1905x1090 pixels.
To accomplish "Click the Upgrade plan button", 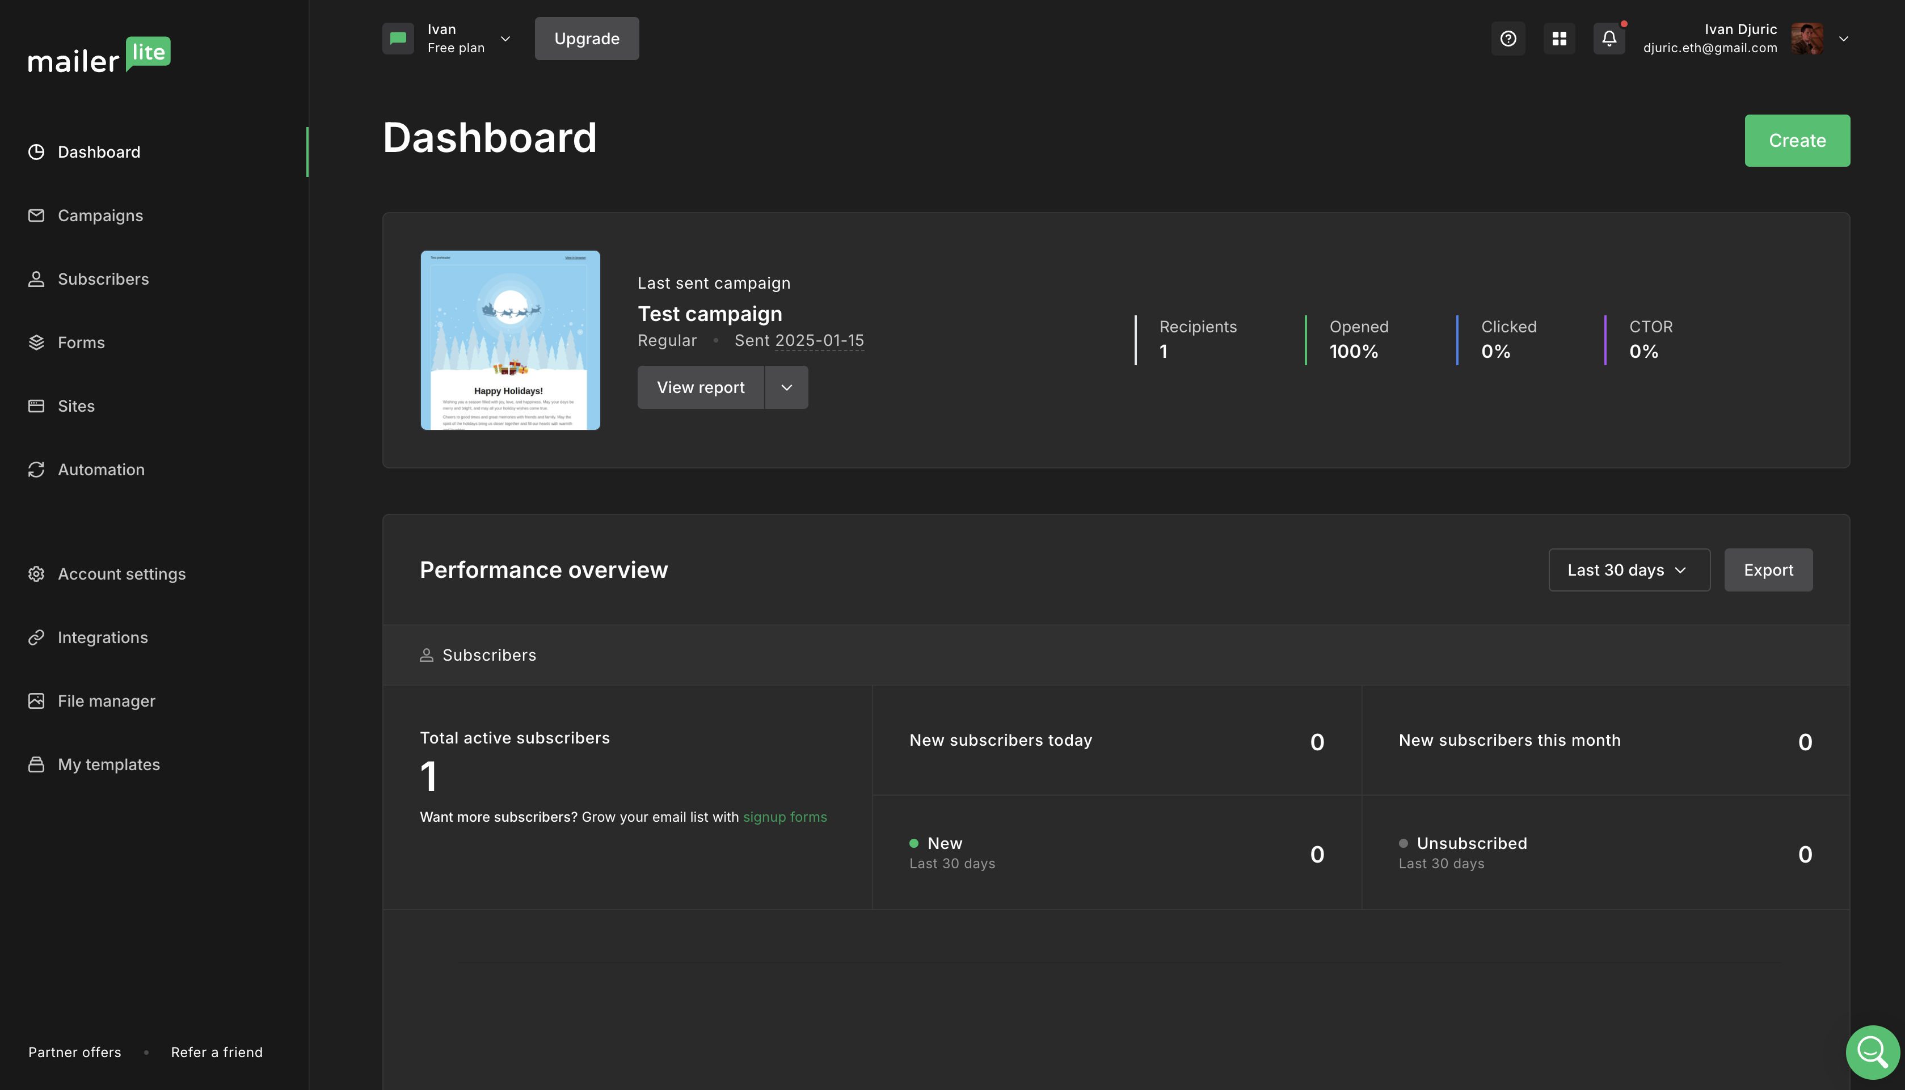I will coord(587,38).
